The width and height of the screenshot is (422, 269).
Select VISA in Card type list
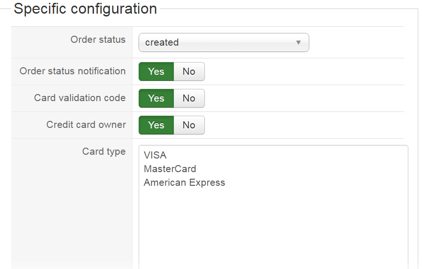(x=155, y=155)
